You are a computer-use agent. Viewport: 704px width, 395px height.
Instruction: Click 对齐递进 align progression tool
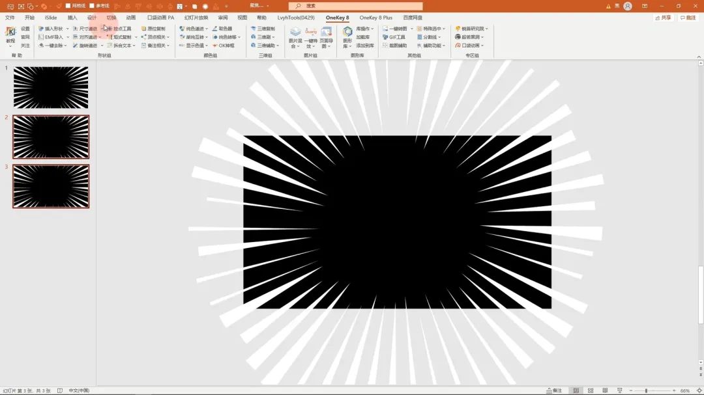click(x=85, y=37)
